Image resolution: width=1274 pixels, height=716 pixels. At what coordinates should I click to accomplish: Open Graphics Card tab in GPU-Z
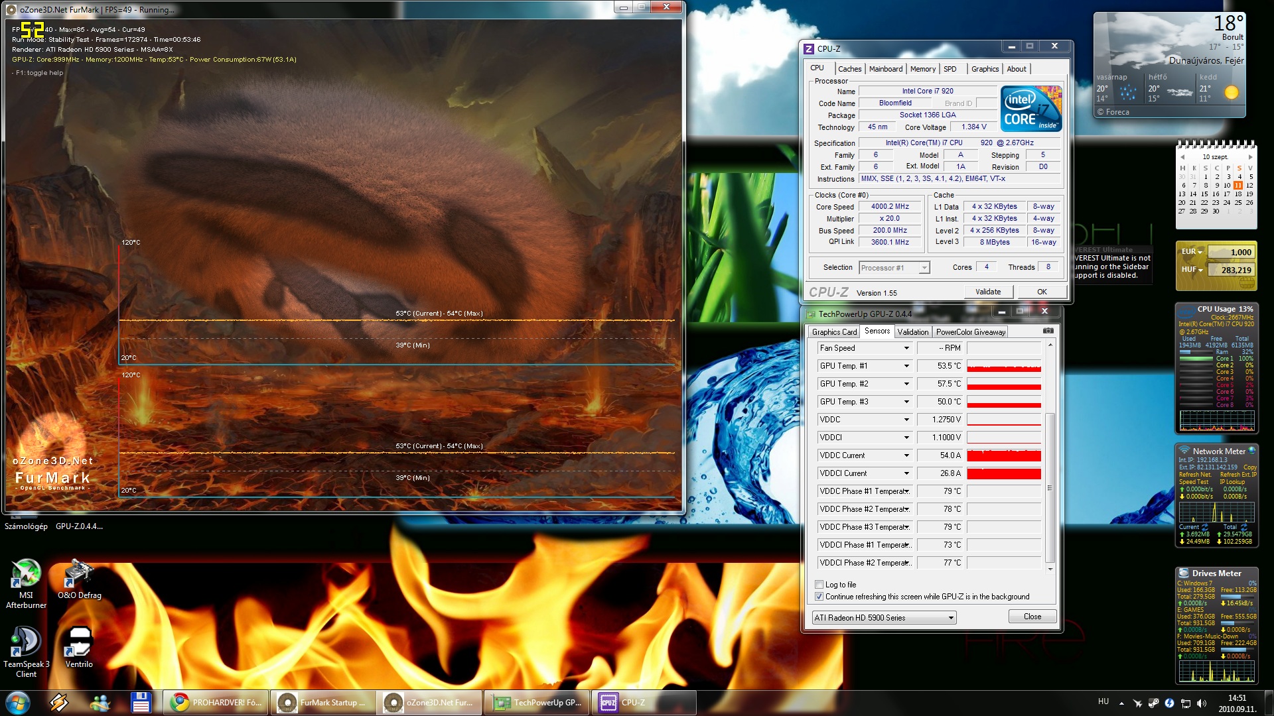tap(834, 332)
